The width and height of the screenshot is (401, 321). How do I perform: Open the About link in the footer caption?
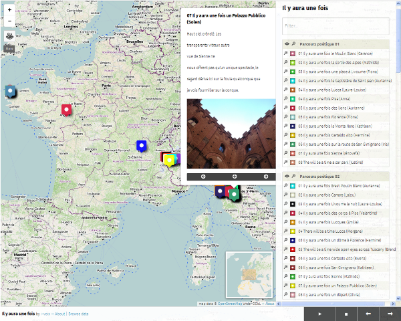point(60,314)
